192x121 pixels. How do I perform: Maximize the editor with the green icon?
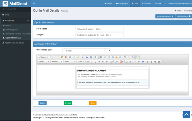[137, 57]
